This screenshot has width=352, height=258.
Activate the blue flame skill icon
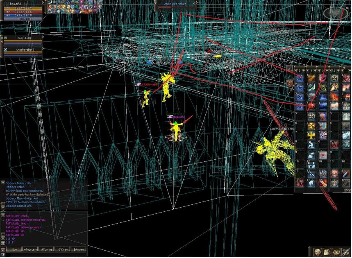coord(323,97)
